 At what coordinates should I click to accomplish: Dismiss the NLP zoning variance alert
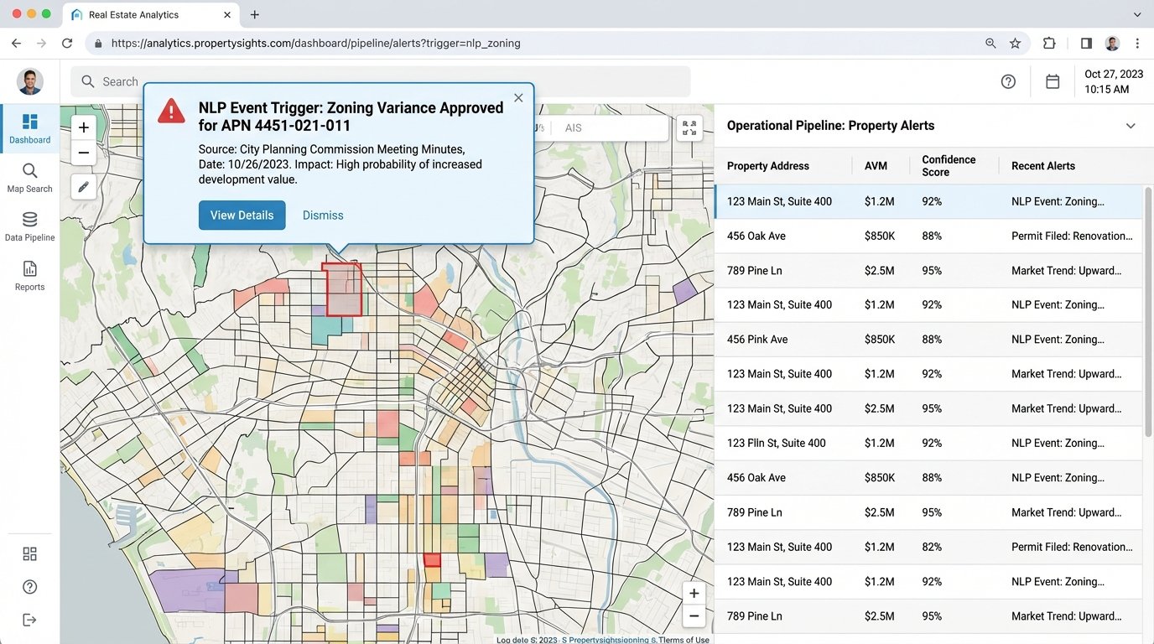pos(323,215)
